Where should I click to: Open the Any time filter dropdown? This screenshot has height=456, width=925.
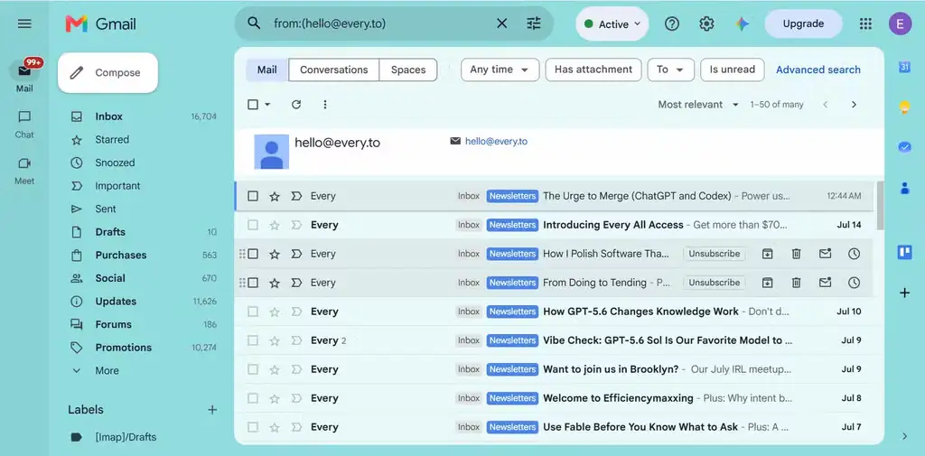point(500,70)
